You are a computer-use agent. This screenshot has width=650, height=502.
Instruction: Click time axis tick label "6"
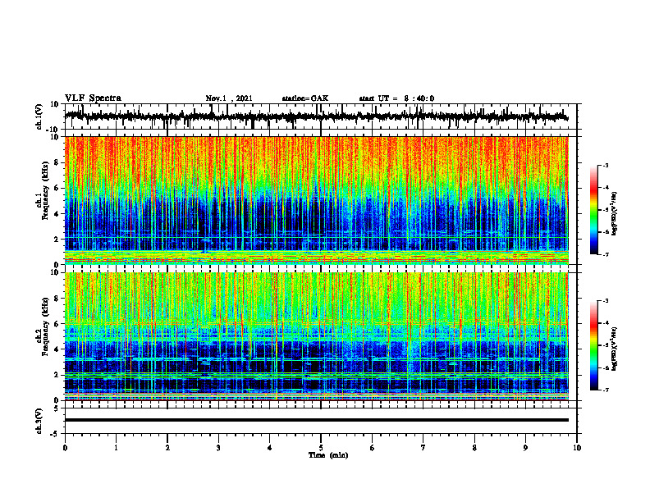pyautogui.click(x=373, y=448)
